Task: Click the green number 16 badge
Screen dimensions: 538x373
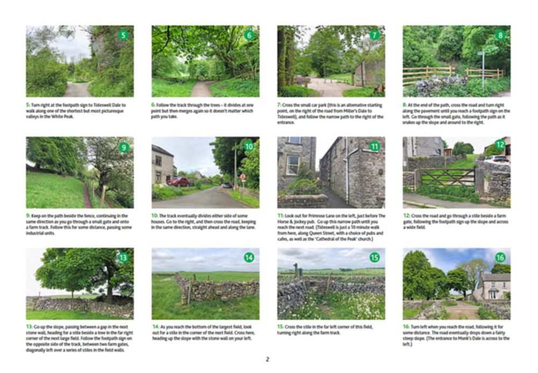Action: pos(500,257)
